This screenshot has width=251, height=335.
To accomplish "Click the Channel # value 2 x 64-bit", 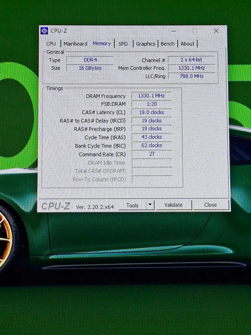I will click(191, 60).
